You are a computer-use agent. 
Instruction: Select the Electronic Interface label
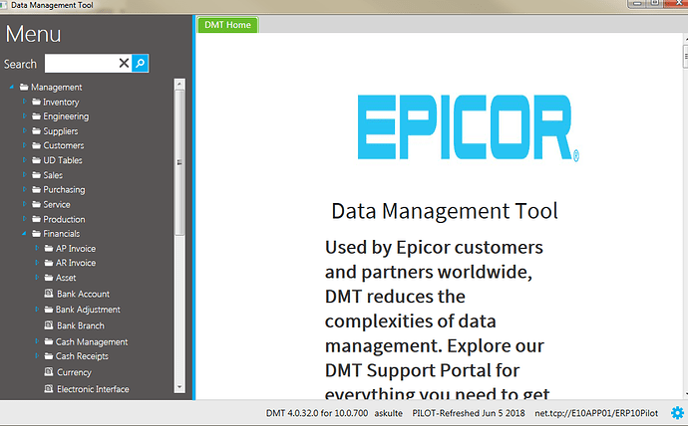click(x=93, y=389)
